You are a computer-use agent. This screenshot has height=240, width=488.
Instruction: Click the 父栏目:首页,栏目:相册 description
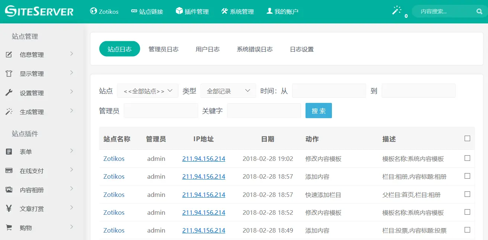411,195
